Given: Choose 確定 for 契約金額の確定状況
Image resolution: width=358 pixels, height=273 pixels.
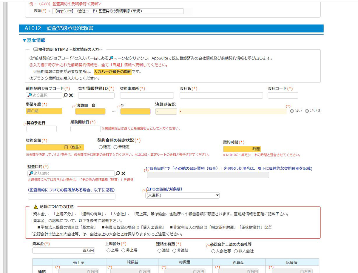Looking at the screenshot, I should pos(101,147).
